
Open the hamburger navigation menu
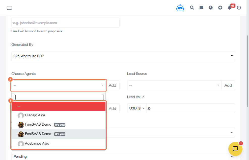pos(9,8)
